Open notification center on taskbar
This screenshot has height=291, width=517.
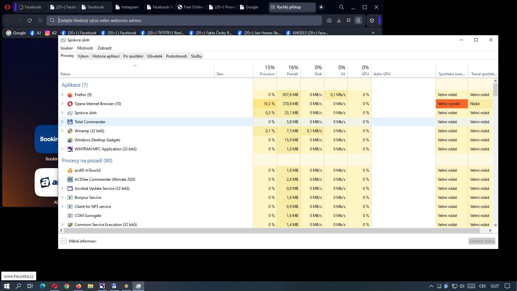[507, 286]
